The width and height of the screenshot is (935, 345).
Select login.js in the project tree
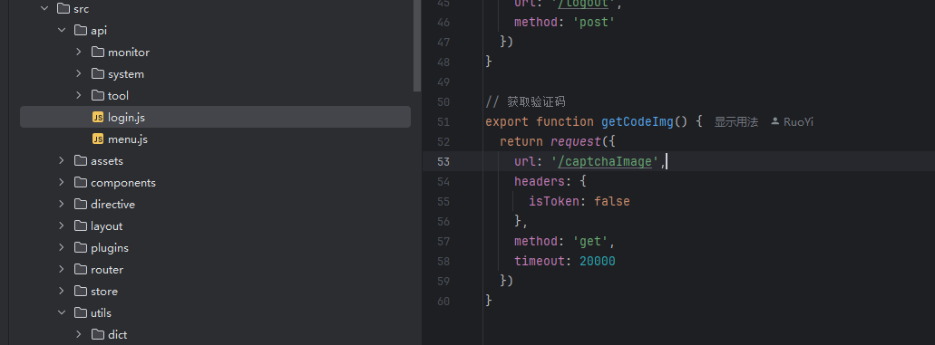pos(215,118)
